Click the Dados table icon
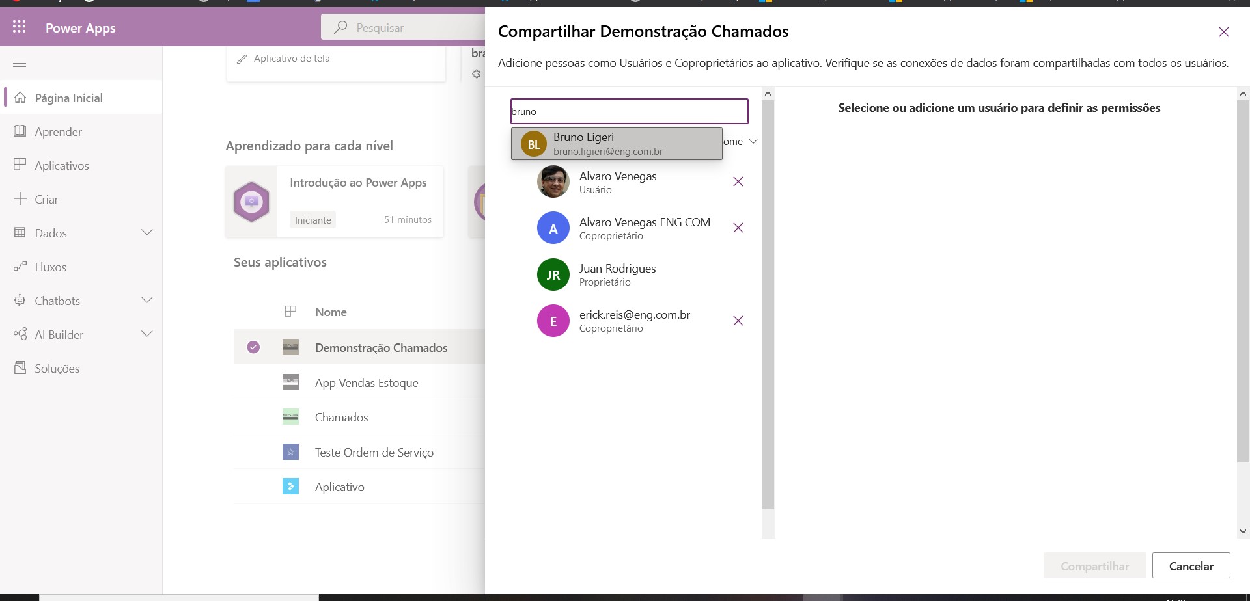Screen dimensions: 1250x601 (20, 233)
